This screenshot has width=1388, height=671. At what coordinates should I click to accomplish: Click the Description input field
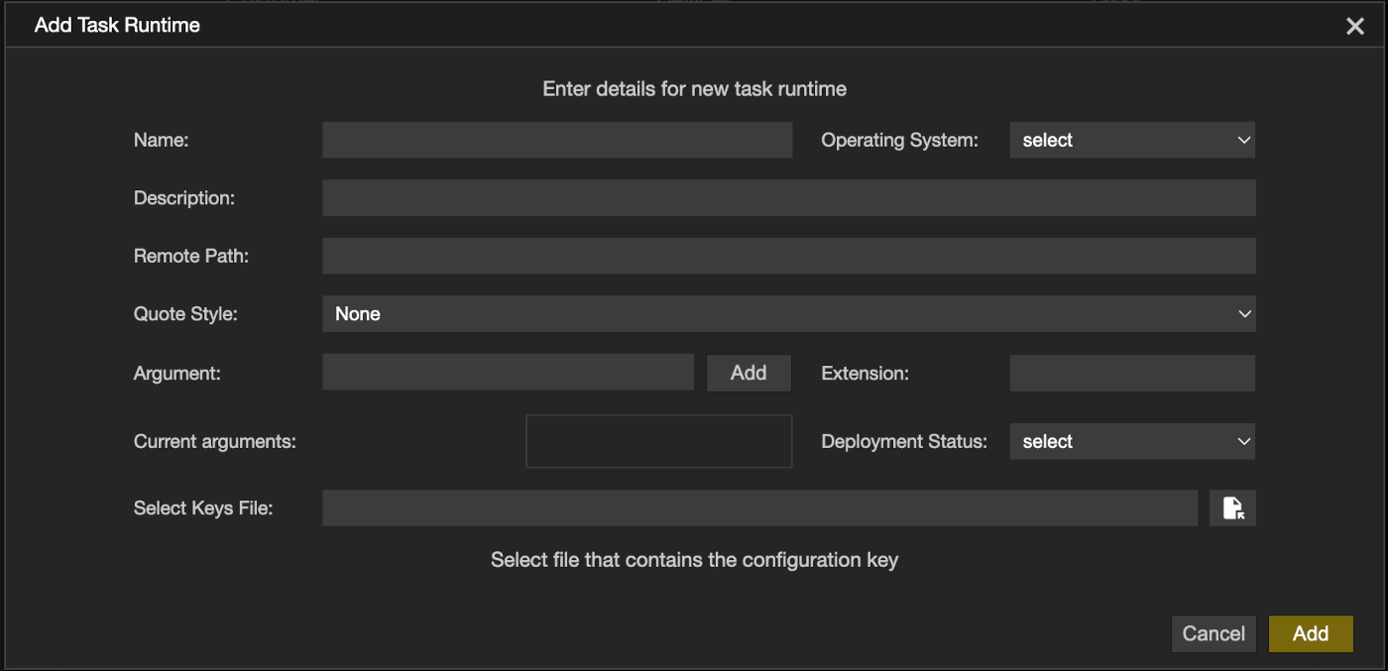789,198
